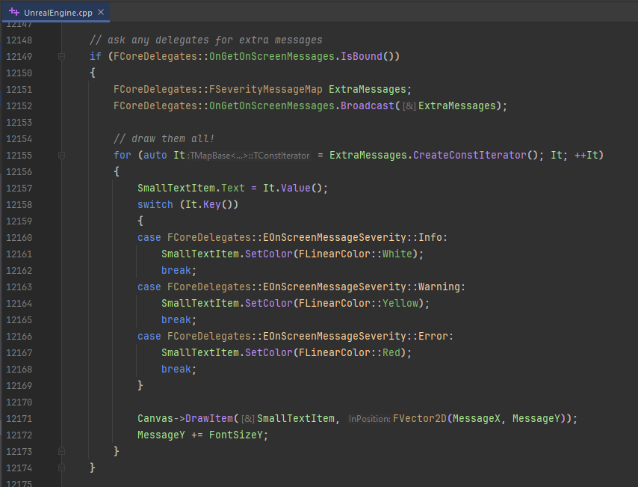Click fold end marker at line 12174
Image resolution: width=638 pixels, height=487 pixels.
click(61, 468)
